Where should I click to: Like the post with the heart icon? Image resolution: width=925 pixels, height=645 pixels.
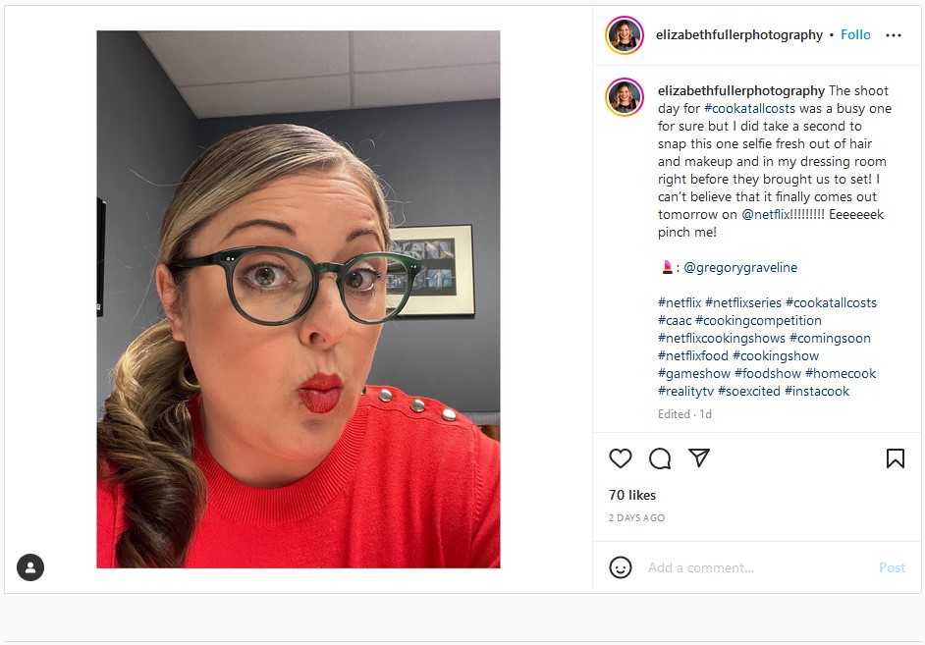pos(620,458)
